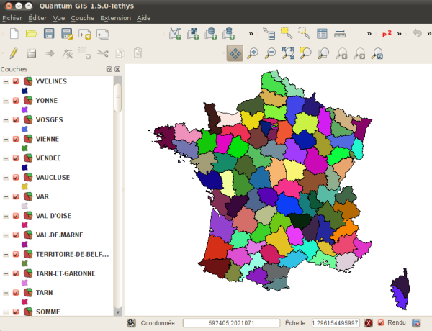Click the Open Project folder icon
The width and height of the screenshot is (432, 331).
click(x=32, y=33)
